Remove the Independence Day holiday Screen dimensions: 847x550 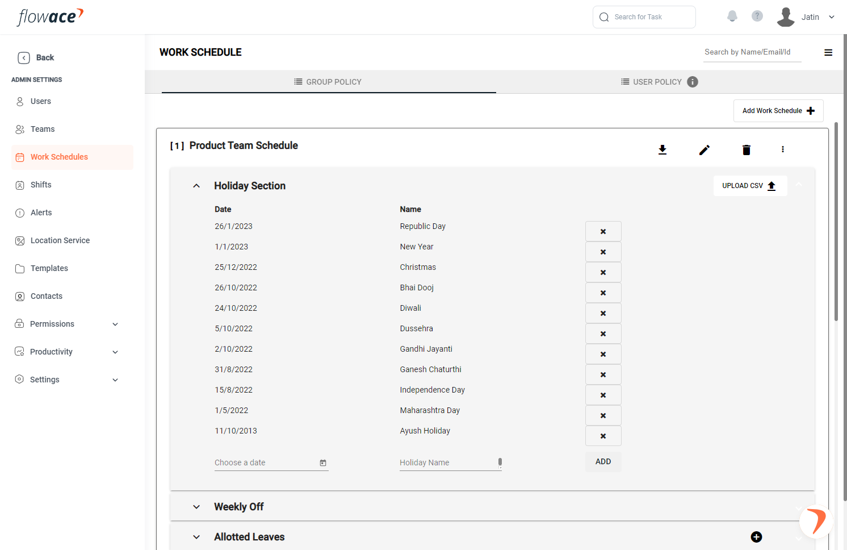point(603,395)
